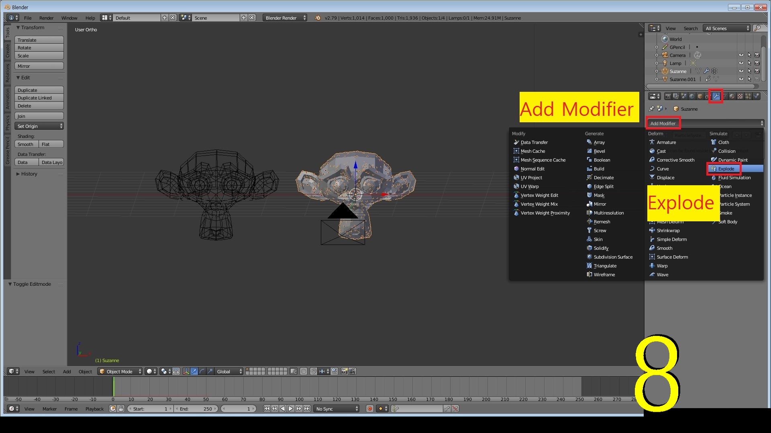Expand the Suzanne.001 tree entry
Screen dimensions: 771x433
point(657,79)
